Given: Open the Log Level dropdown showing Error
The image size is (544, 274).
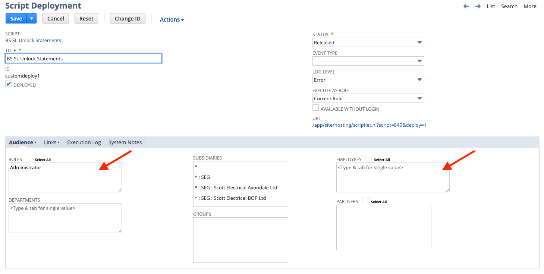Looking at the screenshot, I should point(368,80).
